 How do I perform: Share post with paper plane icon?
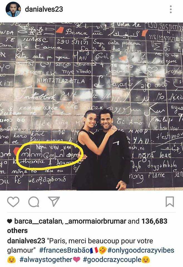[x=54, y=201]
